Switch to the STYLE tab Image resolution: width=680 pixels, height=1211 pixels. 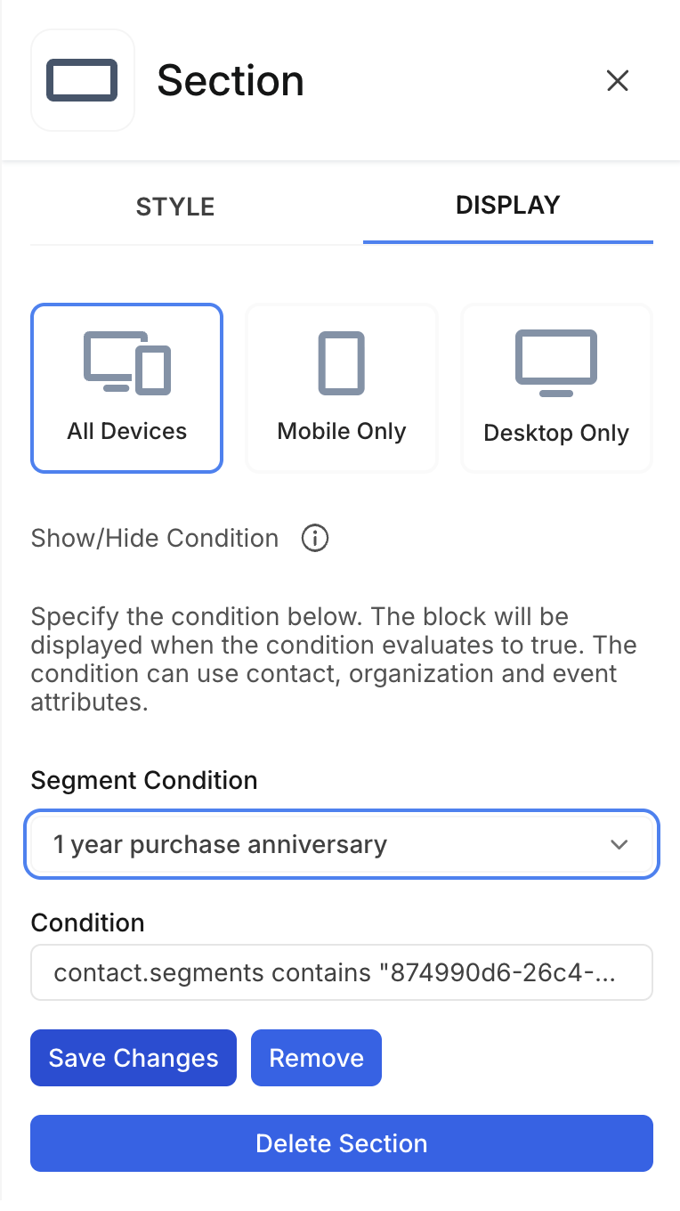pyautogui.click(x=175, y=207)
